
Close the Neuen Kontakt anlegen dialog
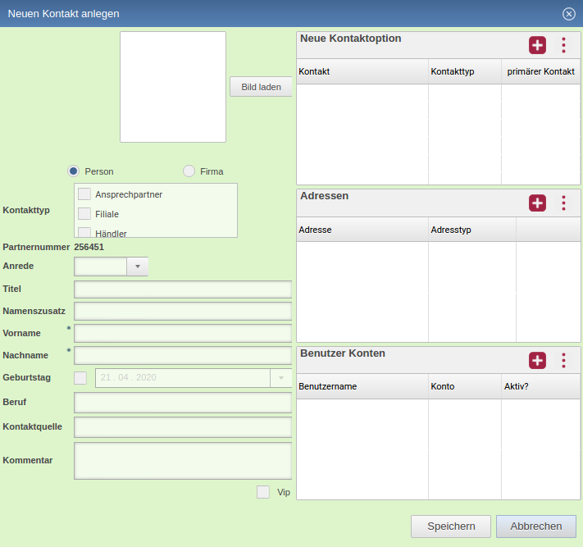click(x=568, y=14)
